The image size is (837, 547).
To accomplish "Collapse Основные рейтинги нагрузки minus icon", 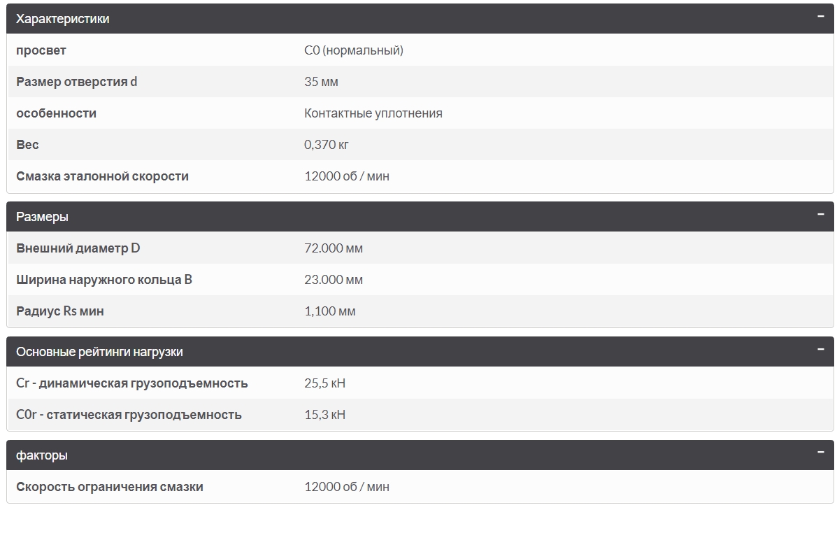I will 820,350.
